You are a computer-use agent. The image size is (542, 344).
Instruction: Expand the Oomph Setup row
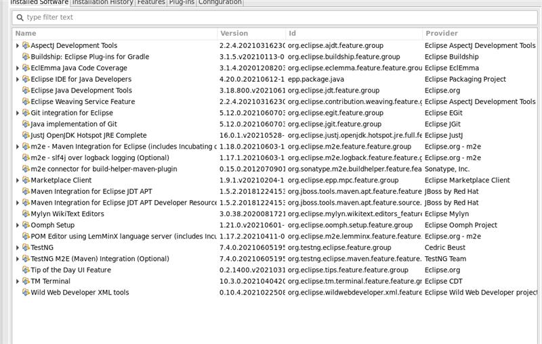tap(18, 225)
